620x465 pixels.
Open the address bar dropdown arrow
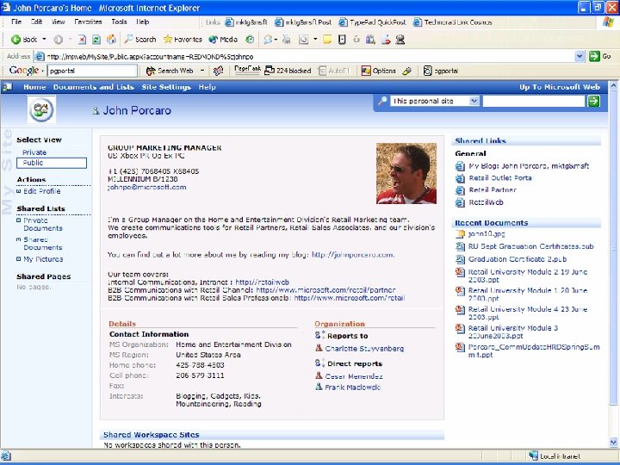pos(580,56)
